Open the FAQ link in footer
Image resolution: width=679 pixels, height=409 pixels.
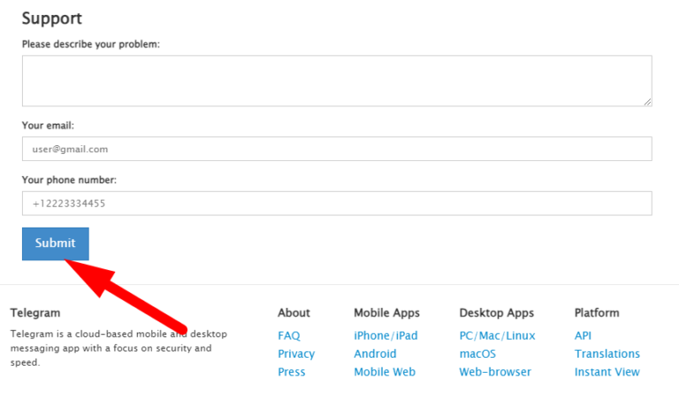(x=289, y=336)
